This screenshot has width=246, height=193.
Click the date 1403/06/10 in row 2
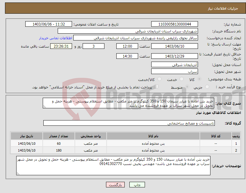click(x=27, y=150)
